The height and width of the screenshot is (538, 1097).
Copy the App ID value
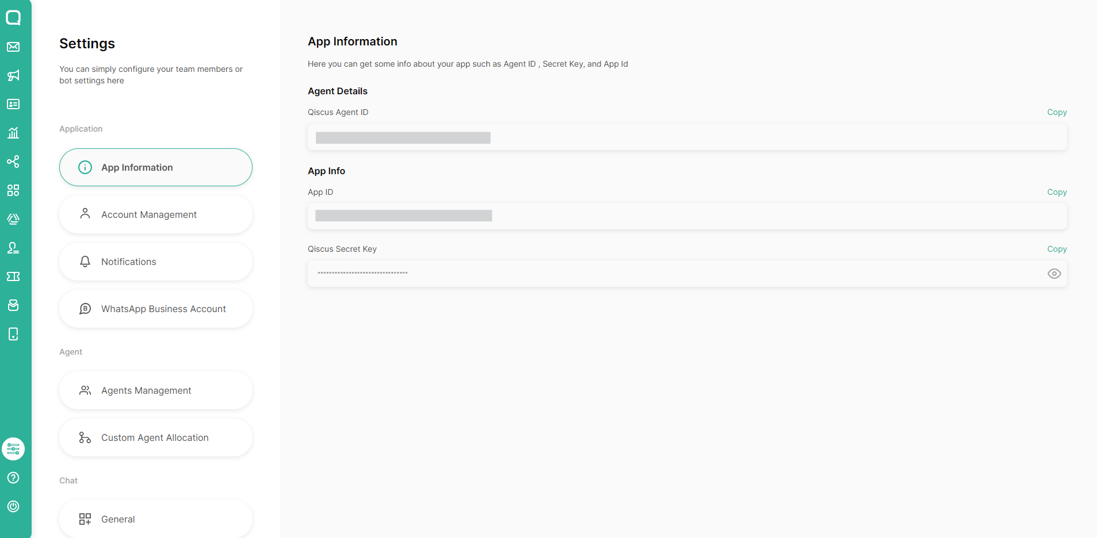pos(1057,192)
